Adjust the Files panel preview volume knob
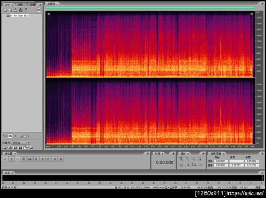Screen dimensions: 266x198 [x=25, y=136]
